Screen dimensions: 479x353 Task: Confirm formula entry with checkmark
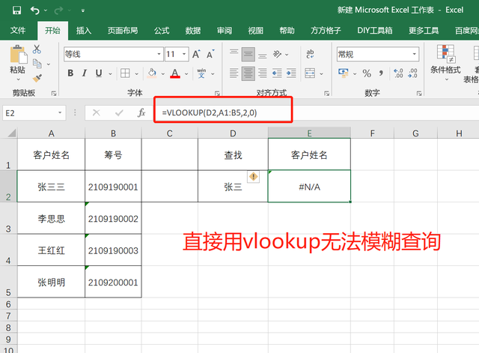tap(119, 113)
